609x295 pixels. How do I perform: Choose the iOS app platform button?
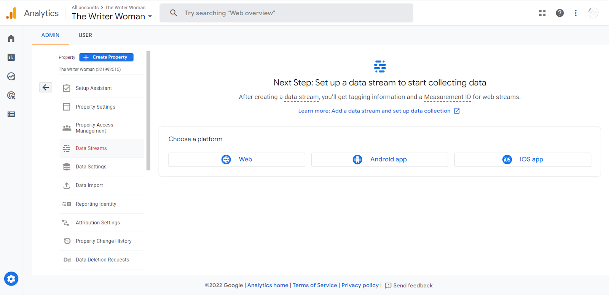point(523,159)
